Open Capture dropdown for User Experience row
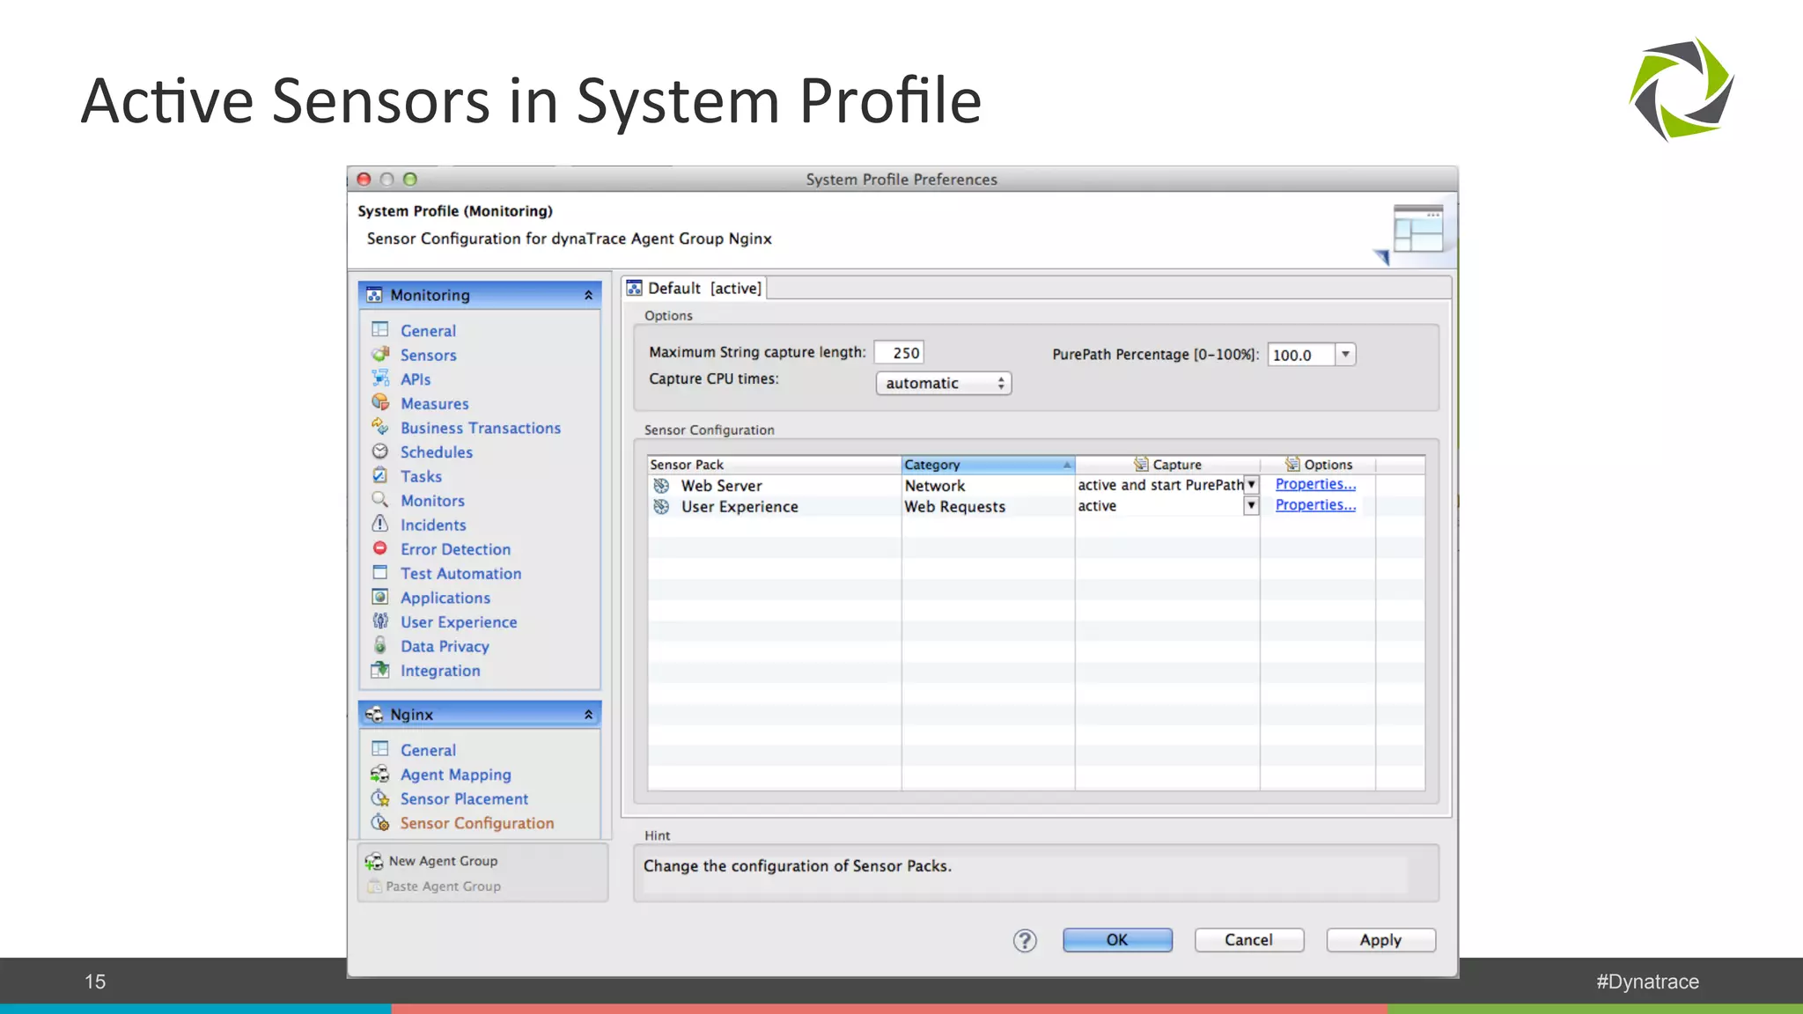1803x1014 pixels. coord(1251,506)
